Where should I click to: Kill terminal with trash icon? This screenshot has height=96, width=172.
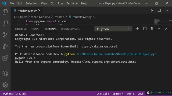[x=152, y=29]
